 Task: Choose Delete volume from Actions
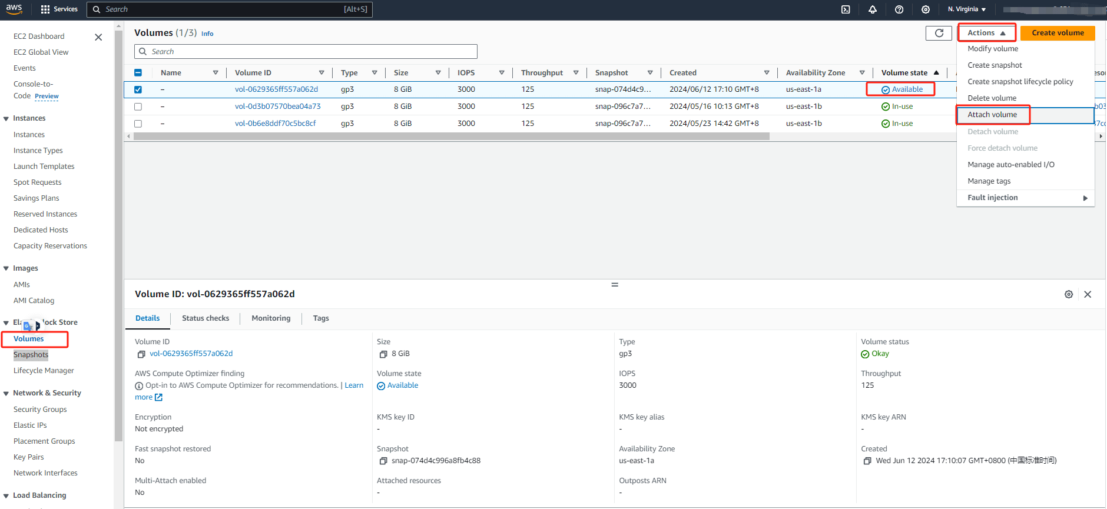1026,98
